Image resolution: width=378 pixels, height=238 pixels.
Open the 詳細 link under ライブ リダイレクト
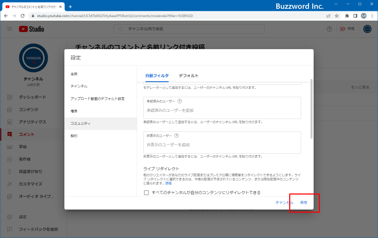click(x=168, y=183)
